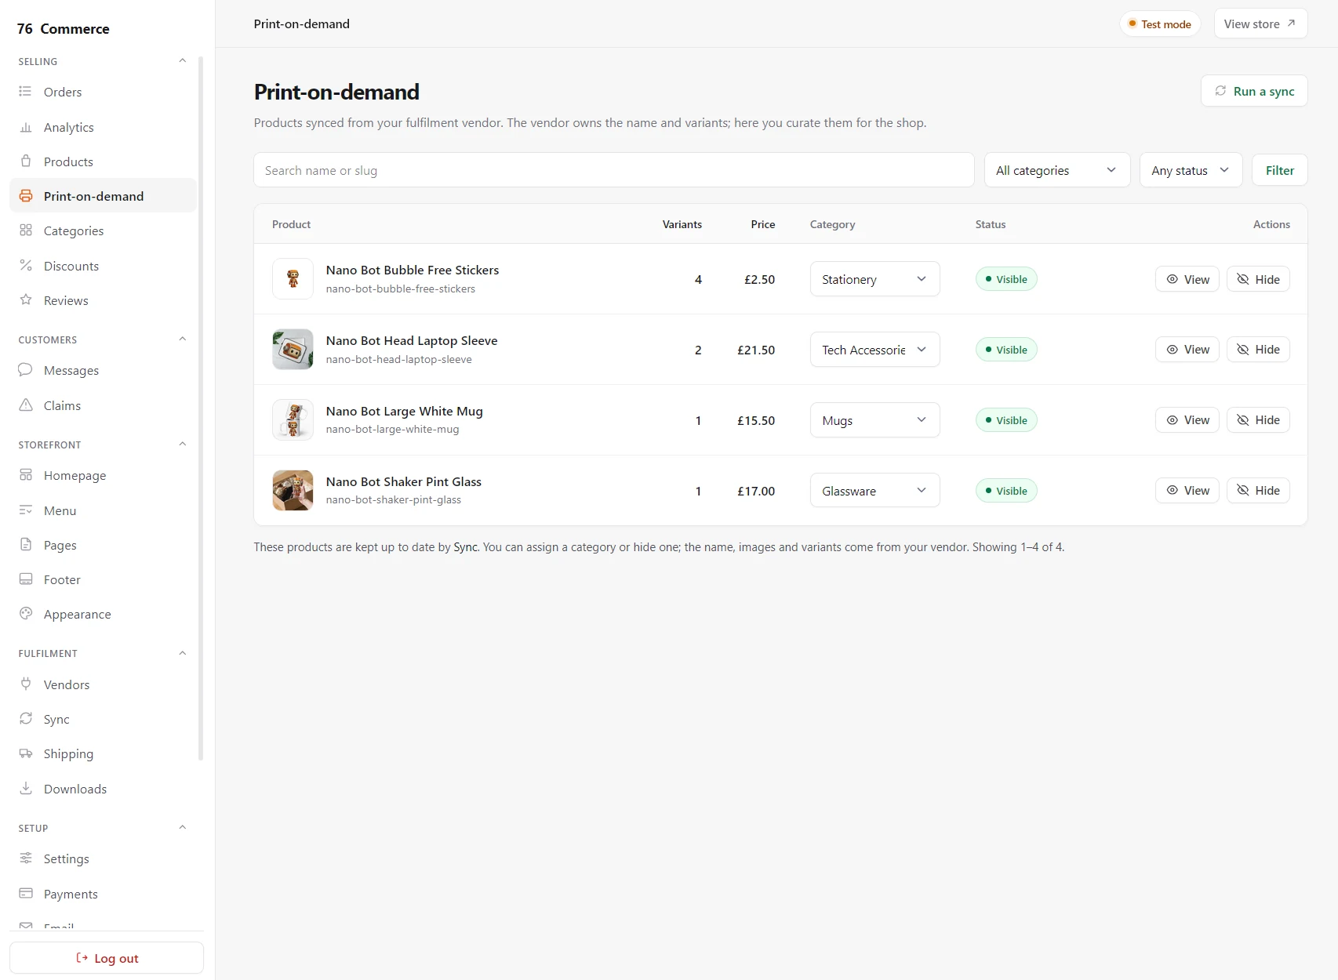Screen dimensions: 1338x980
Task: Click the Vendors plug icon
Action: click(x=26, y=684)
